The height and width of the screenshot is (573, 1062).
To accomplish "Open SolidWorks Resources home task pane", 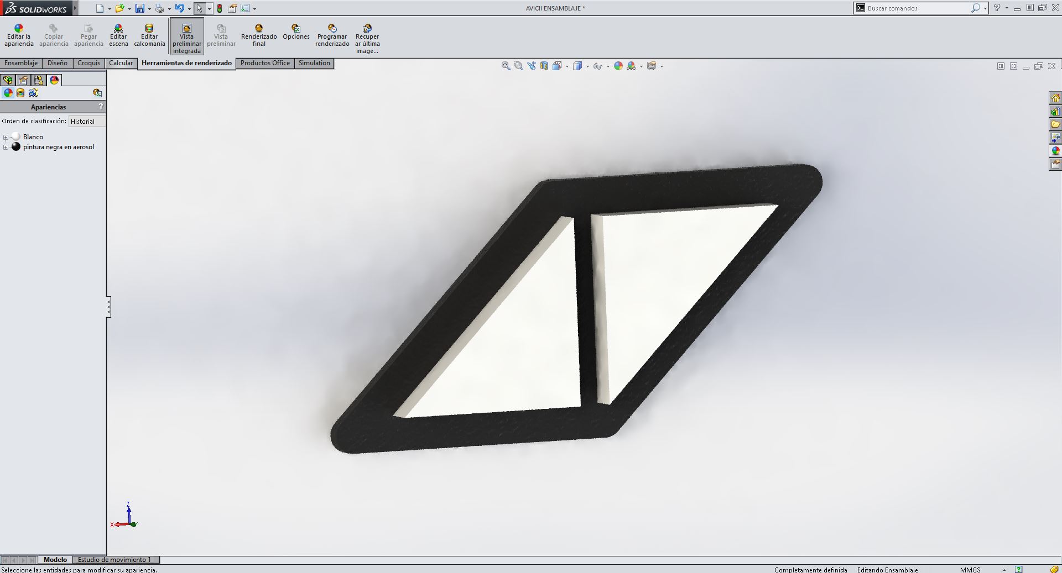I will pos(1055,98).
